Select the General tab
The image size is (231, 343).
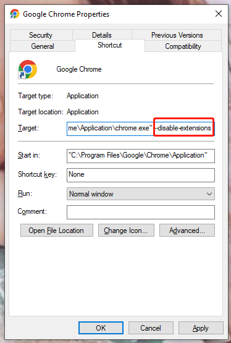point(43,46)
